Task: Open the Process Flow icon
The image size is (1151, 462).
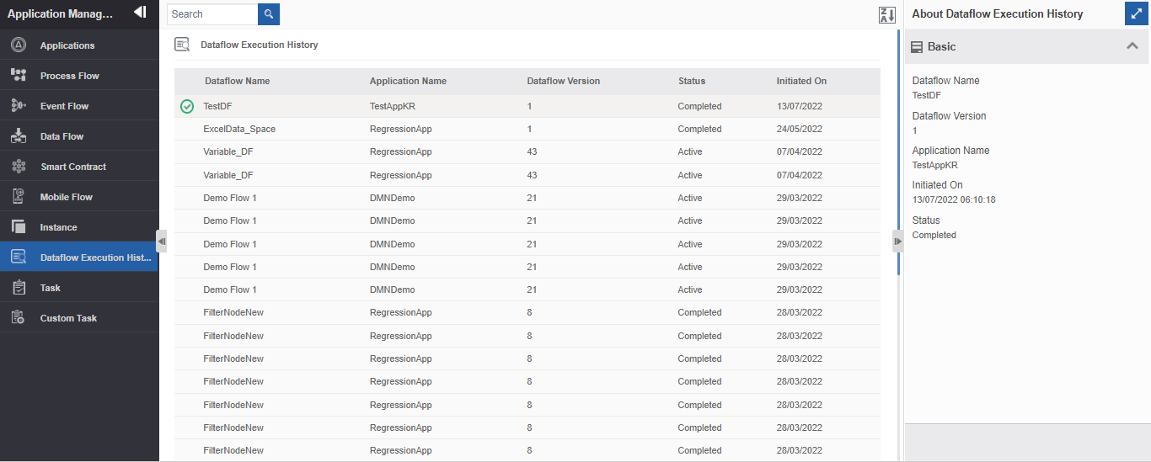Action: click(19, 75)
